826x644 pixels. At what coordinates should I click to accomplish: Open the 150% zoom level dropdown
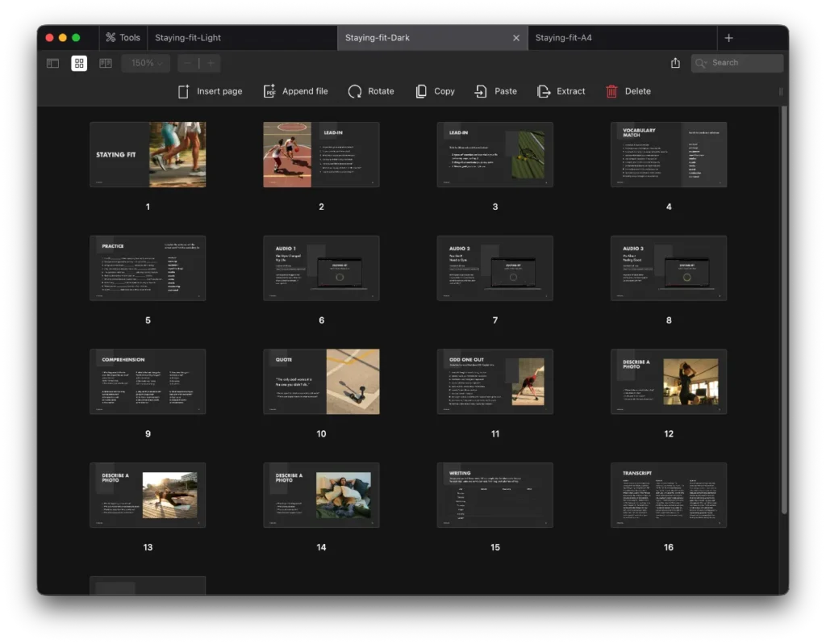click(146, 63)
